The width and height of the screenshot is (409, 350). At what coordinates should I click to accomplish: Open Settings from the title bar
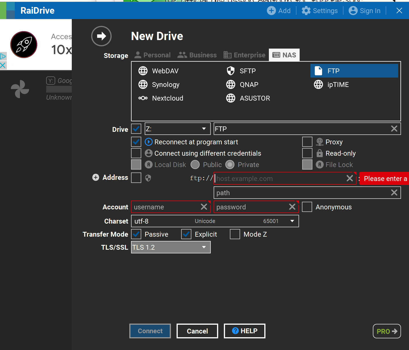pos(320,11)
